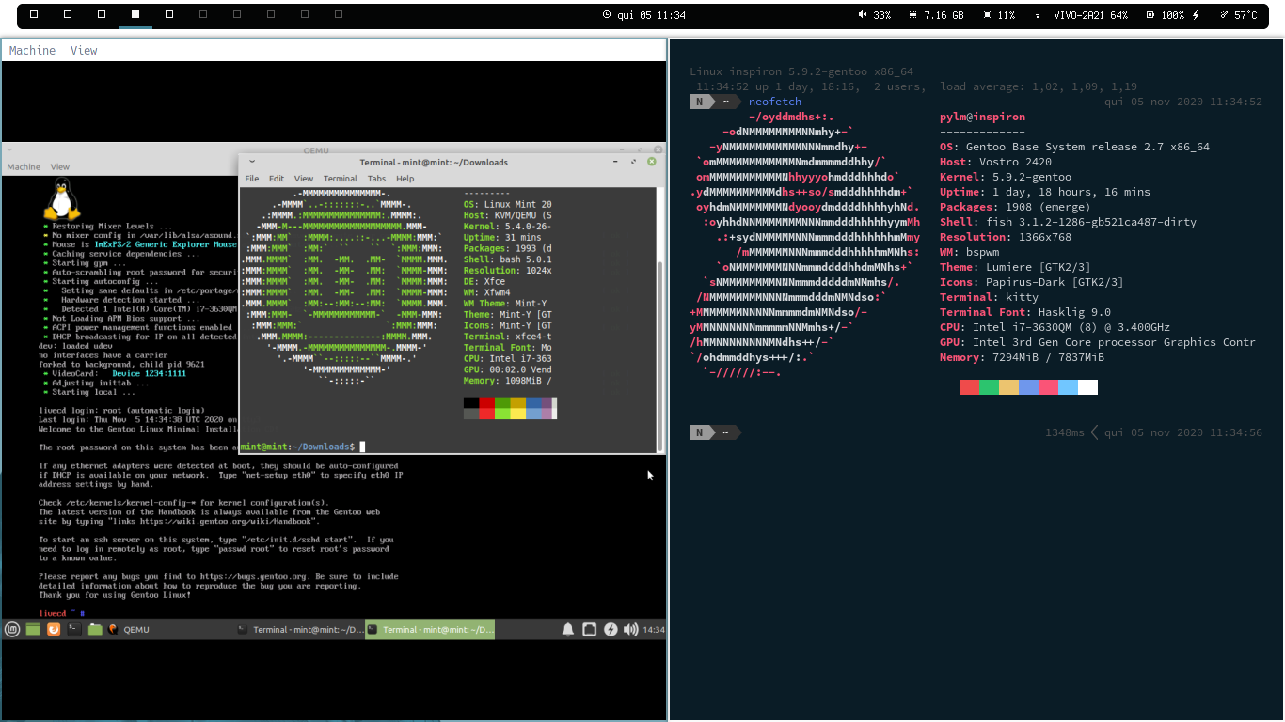
Task: Open File menu in Mint Terminal window
Action: (x=252, y=179)
